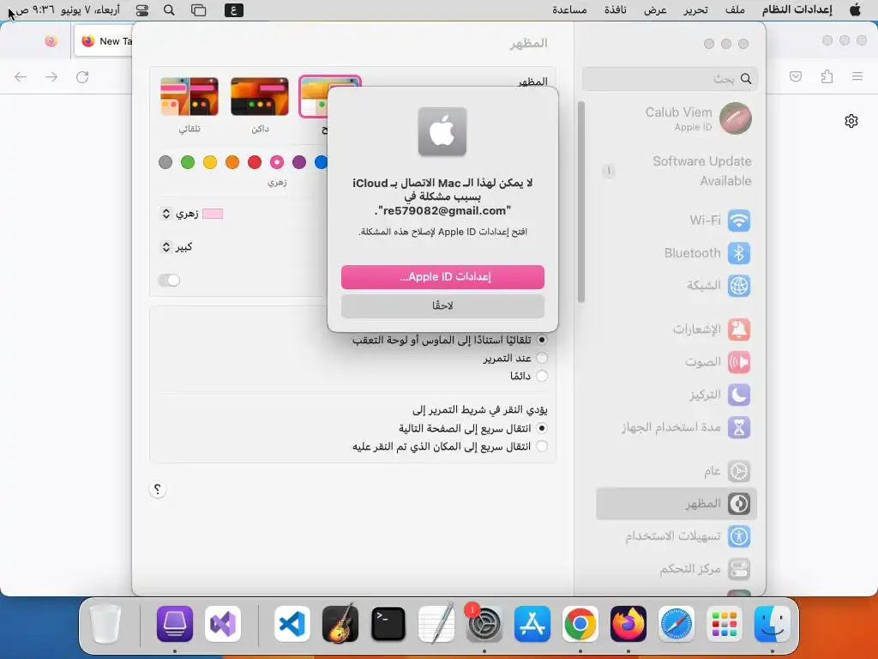Image resolution: width=878 pixels, height=659 pixels.
Task: Switch to the New Tab Firefox tab
Action: (x=104, y=41)
